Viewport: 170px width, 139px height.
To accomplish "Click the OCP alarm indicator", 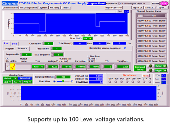I will 121,82.
